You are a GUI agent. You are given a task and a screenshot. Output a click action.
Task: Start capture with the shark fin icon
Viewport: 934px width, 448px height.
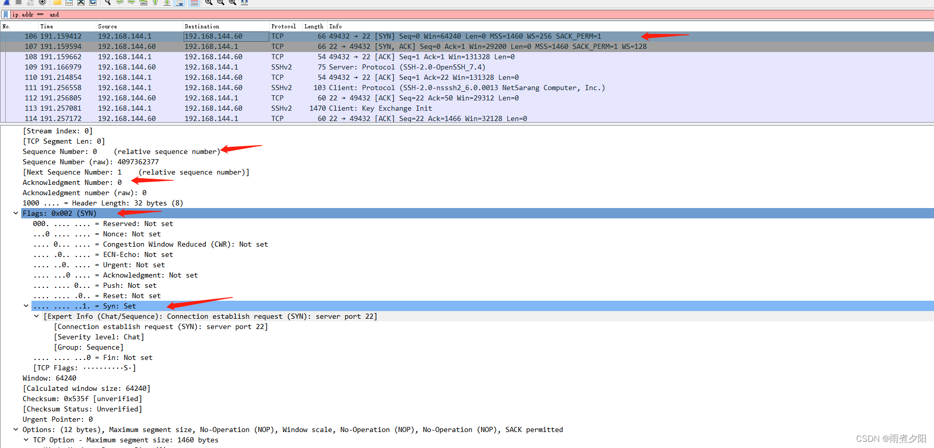[x=7, y=2]
